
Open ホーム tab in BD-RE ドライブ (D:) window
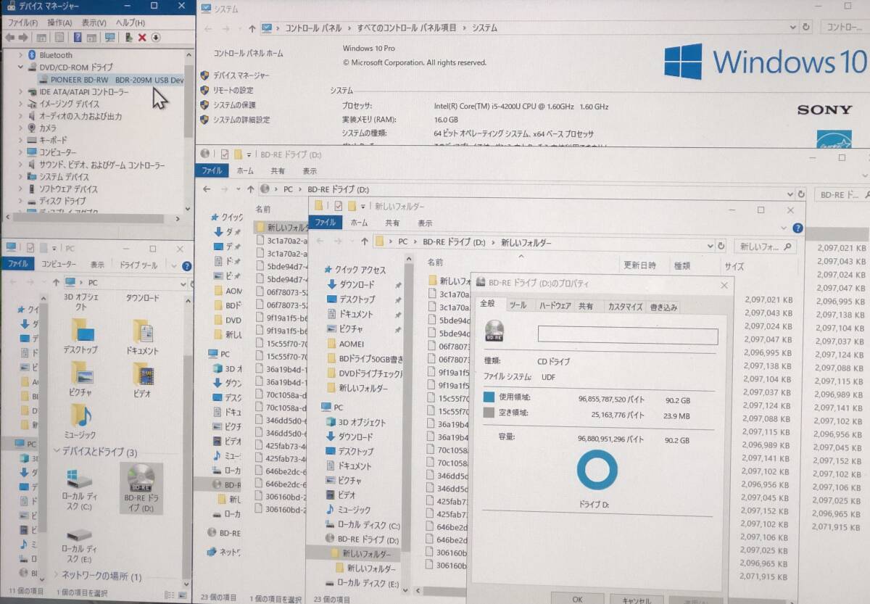245,171
